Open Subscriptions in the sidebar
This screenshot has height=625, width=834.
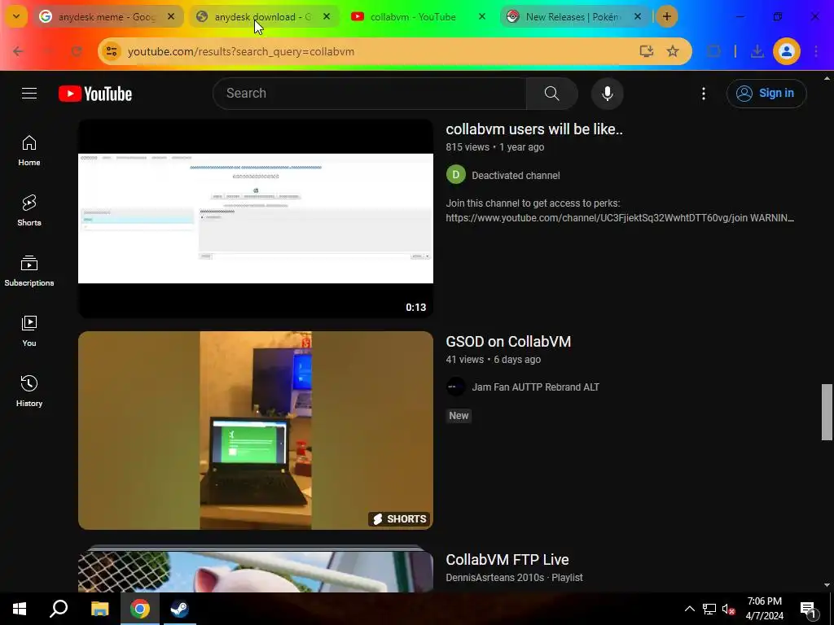click(x=29, y=271)
